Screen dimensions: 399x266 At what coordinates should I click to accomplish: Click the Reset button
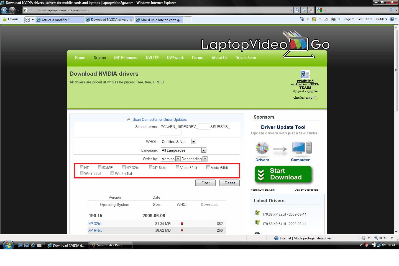pos(230,183)
